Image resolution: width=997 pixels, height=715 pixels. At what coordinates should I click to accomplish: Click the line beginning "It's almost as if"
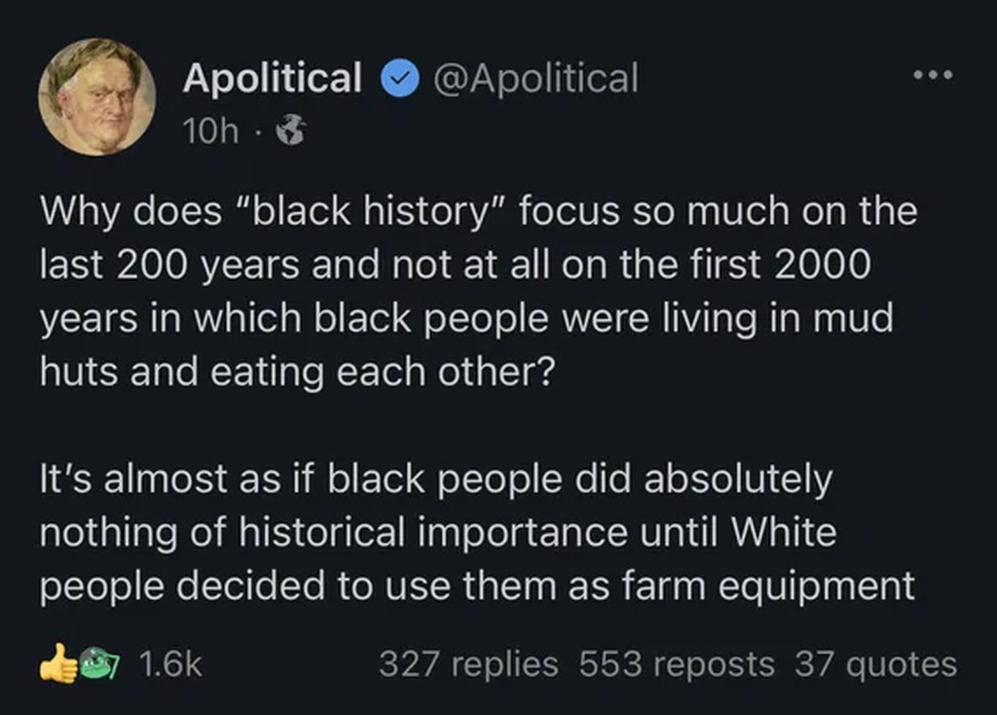[x=436, y=480]
